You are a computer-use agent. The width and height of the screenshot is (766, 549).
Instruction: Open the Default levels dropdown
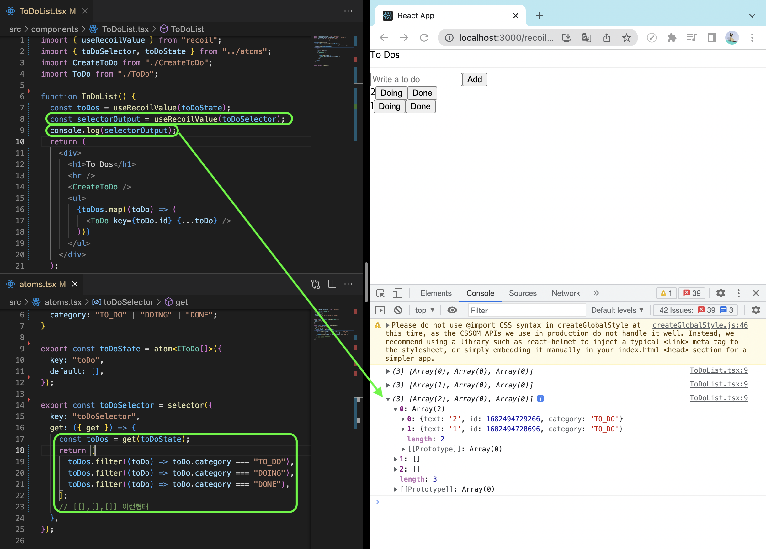[617, 310]
